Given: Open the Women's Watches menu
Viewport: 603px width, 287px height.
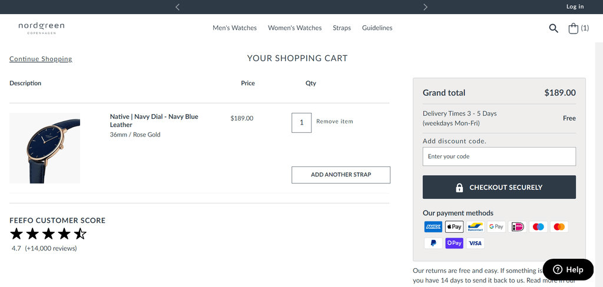Looking at the screenshot, I should coord(295,28).
